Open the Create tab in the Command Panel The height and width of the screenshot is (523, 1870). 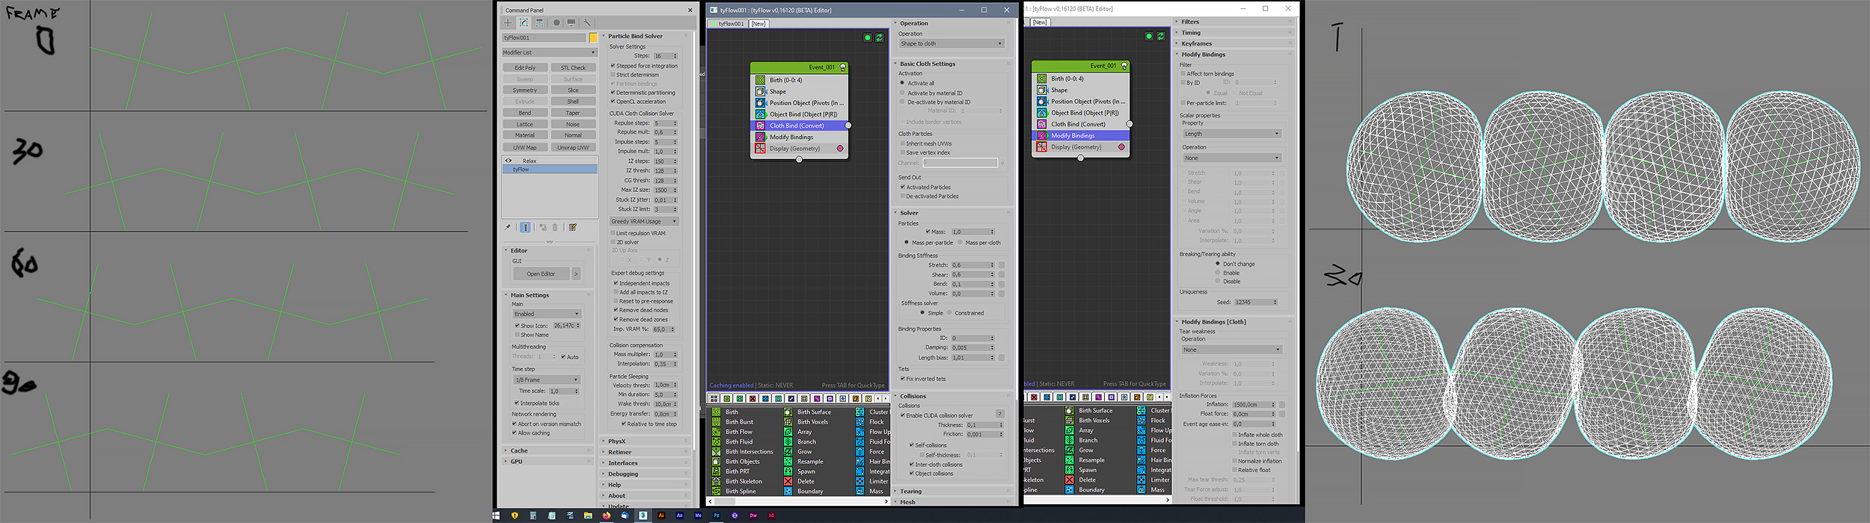point(508,22)
